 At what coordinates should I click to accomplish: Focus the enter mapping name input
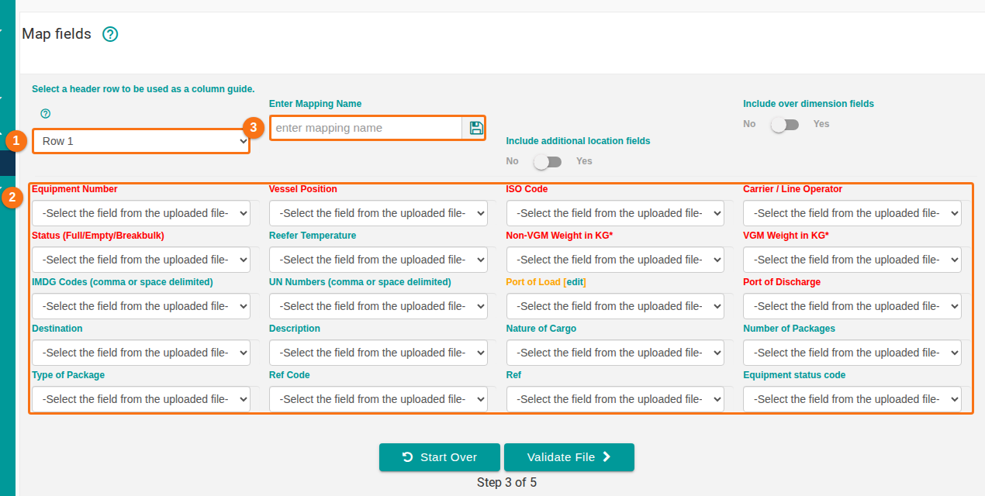(366, 128)
